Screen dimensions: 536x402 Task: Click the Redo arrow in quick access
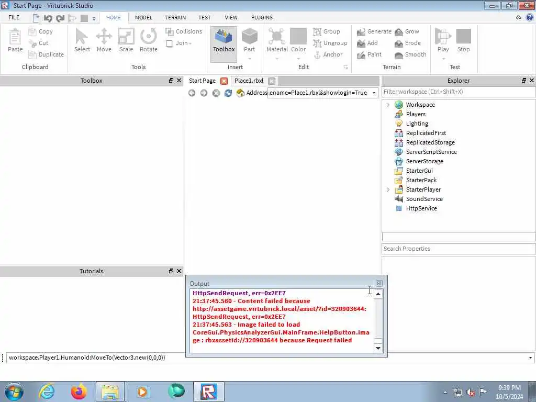(x=60, y=18)
